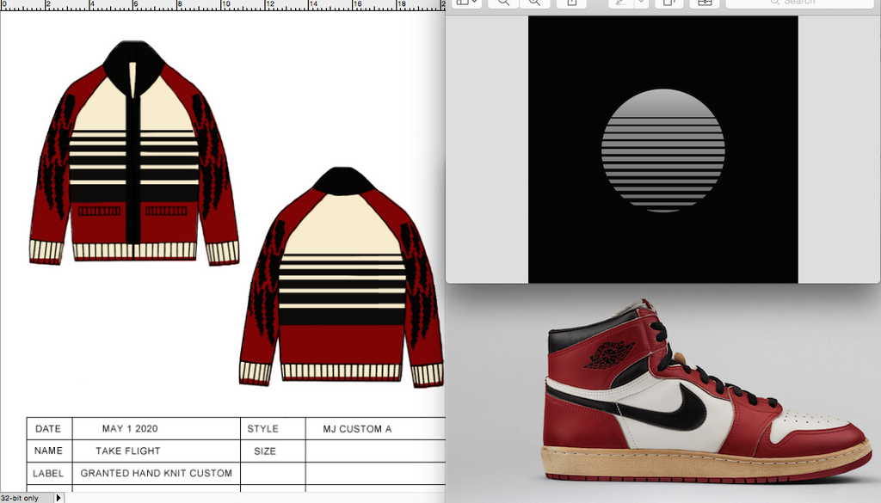Click the "MAY 1 2020" cell
The width and height of the screenshot is (881, 503).
pyautogui.click(x=157, y=429)
